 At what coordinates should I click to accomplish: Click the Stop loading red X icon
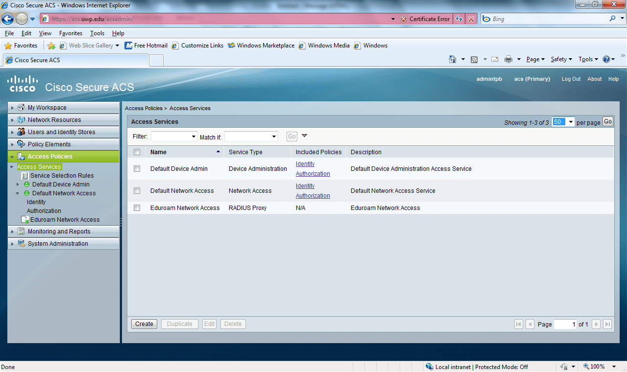tap(471, 19)
